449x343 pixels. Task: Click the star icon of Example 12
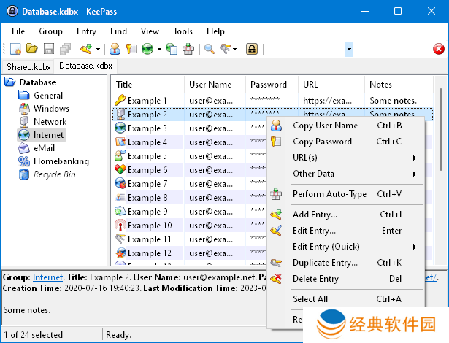point(120,253)
